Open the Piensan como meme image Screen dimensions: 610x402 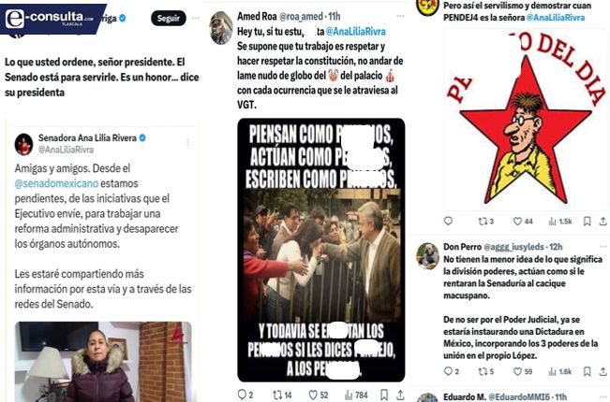[x=321, y=250]
